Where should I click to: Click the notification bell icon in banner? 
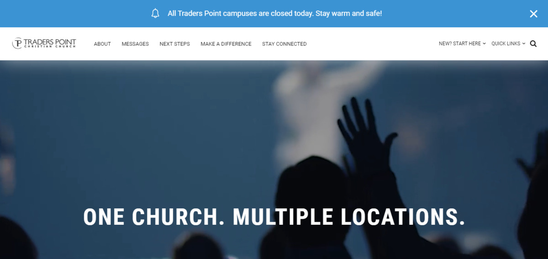click(155, 13)
